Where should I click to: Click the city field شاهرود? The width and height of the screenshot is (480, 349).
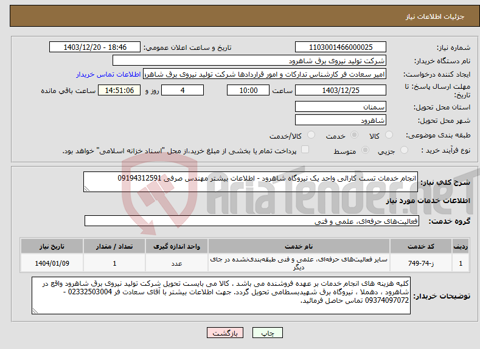click(x=341, y=120)
